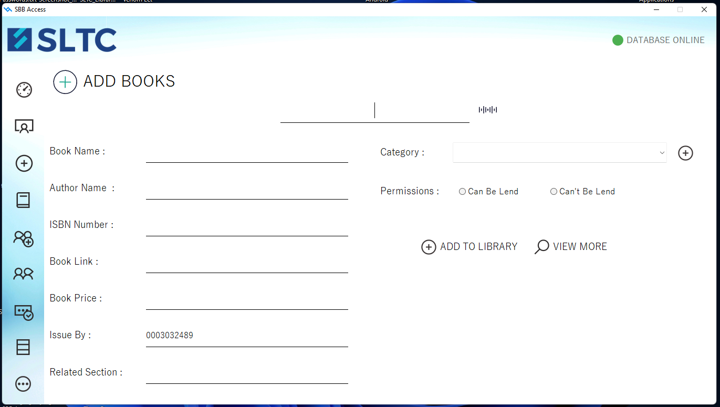Focus the Related Section field
Viewport: 720px width, 407px height.
coord(247,374)
